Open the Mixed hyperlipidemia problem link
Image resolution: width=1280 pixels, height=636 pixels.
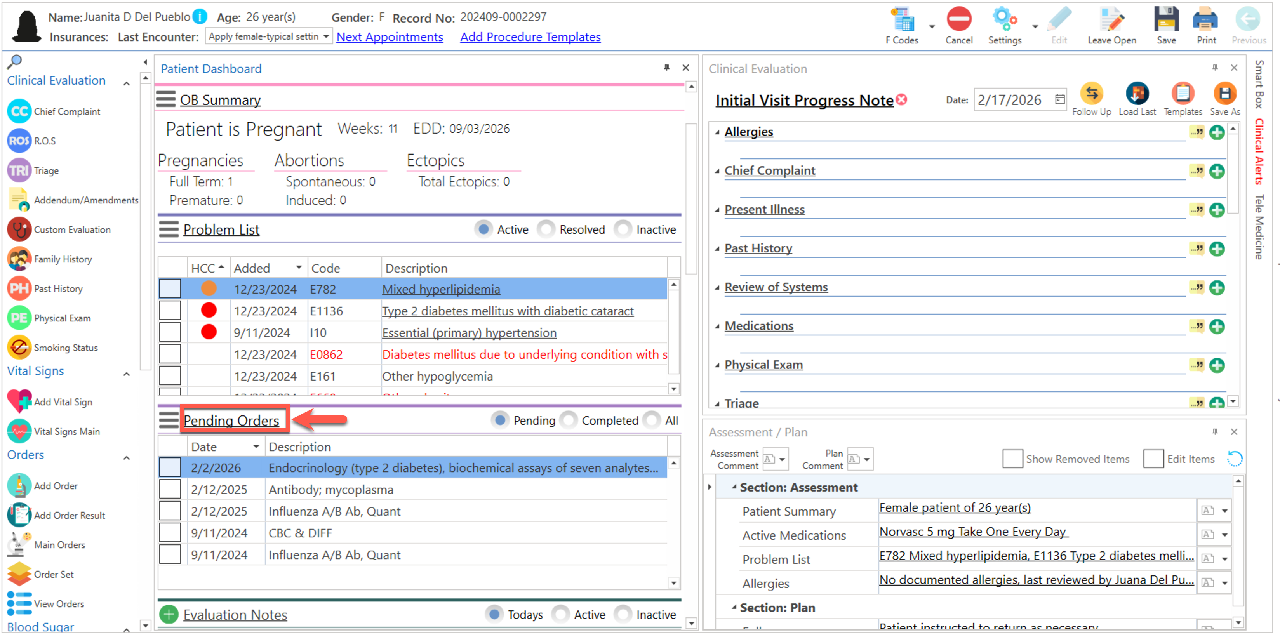(x=441, y=289)
